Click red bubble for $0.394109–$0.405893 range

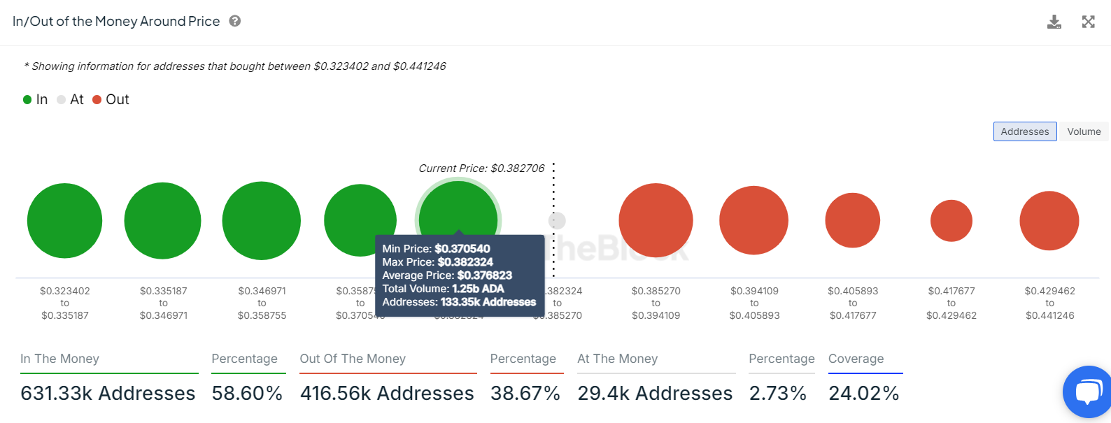click(754, 220)
